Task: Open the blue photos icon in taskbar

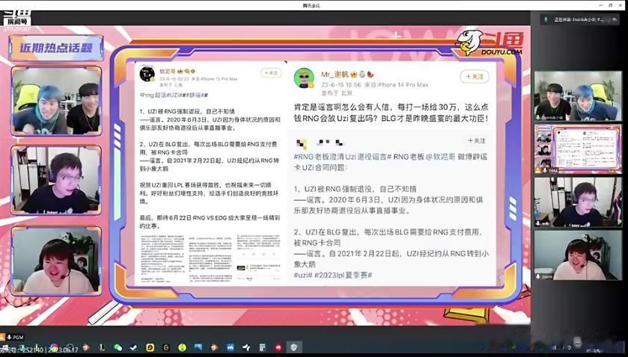Action: (198, 347)
